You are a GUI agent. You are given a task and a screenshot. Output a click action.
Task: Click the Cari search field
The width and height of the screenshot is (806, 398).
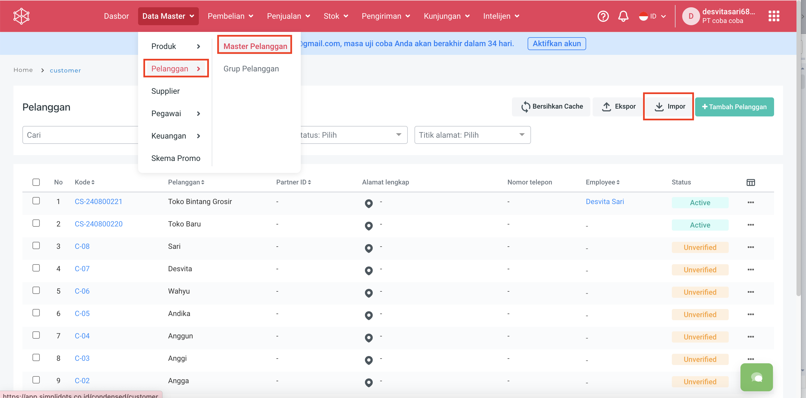click(80, 135)
